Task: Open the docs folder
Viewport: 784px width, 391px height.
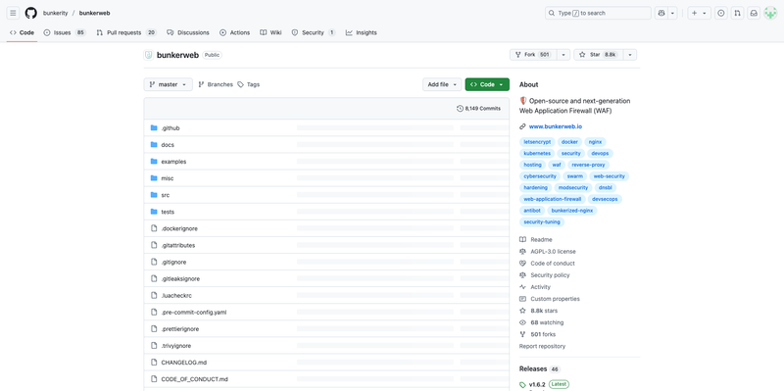Action: pyautogui.click(x=168, y=144)
